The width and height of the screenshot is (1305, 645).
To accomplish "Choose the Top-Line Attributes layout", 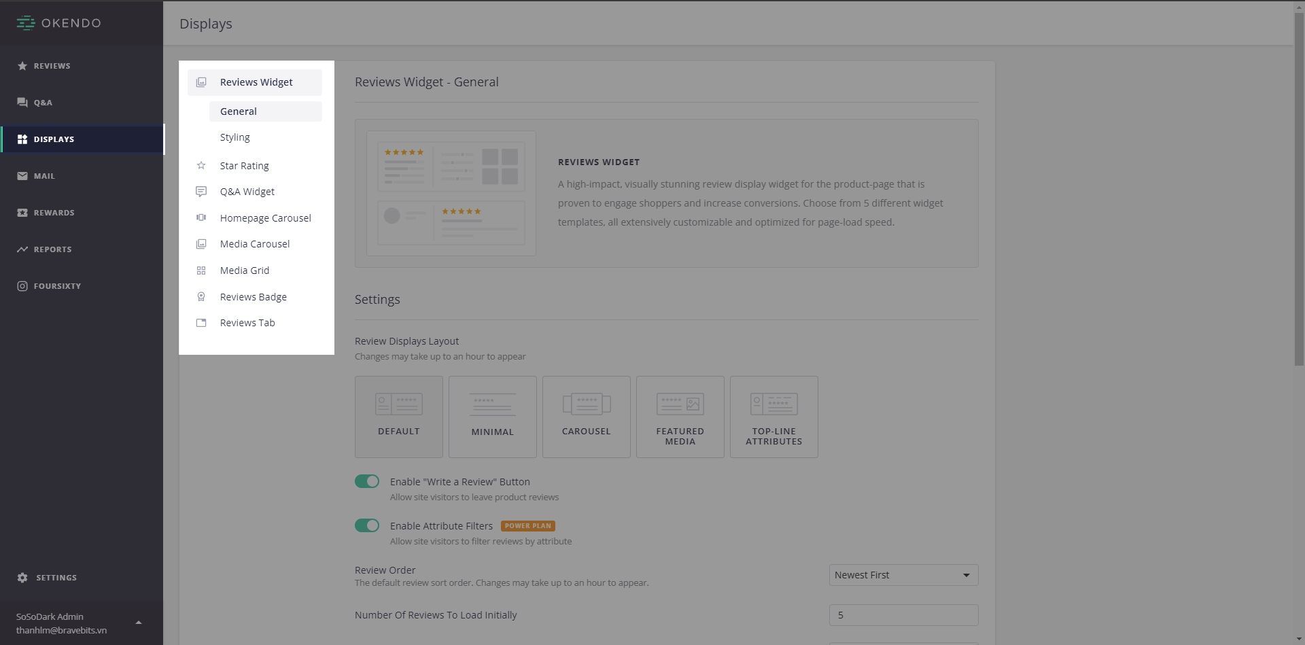I will (x=774, y=417).
